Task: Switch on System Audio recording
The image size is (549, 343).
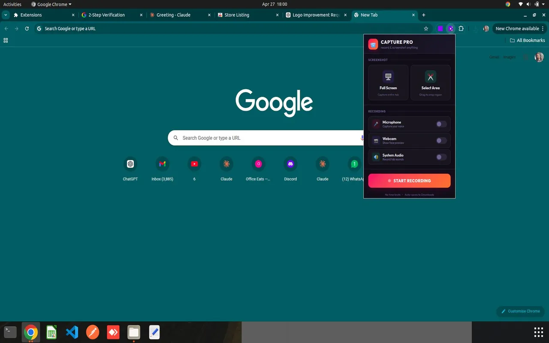Action: coord(441,157)
